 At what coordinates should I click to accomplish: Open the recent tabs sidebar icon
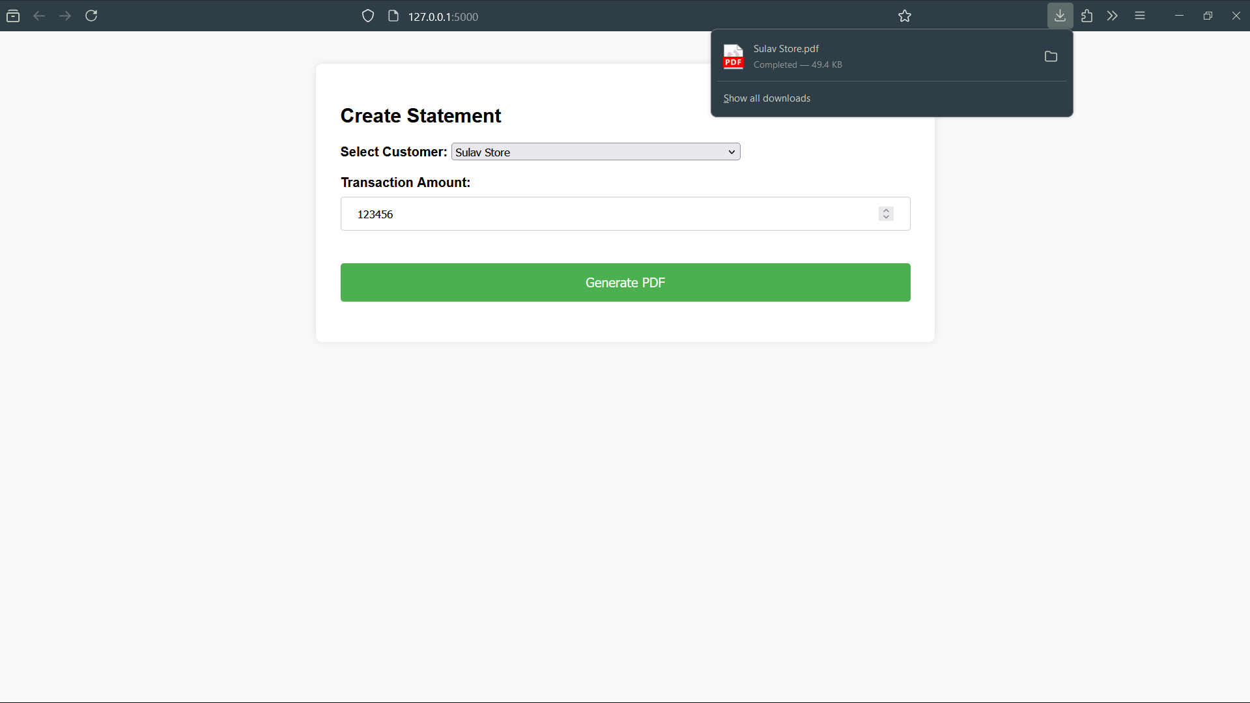[x=13, y=16]
